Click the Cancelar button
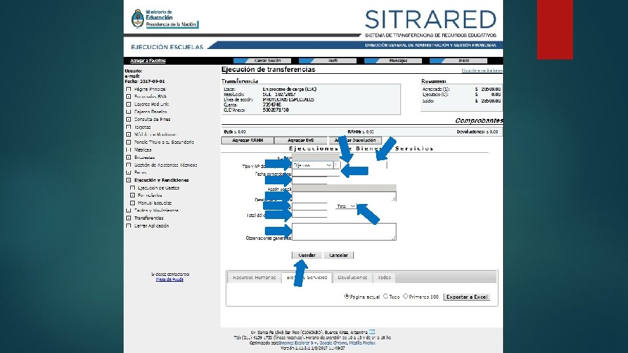Viewport: 628px width, 353px height. point(338,256)
